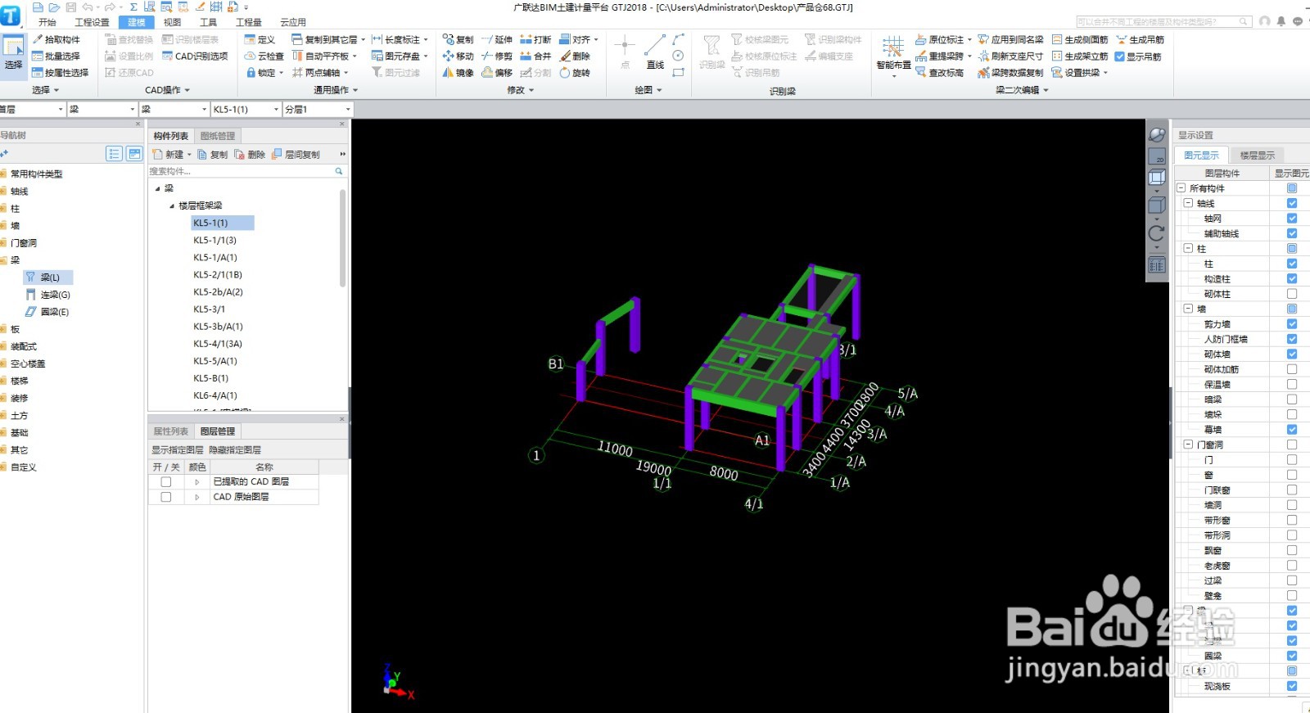
Task: Select the 偏移 offset tool
Action: coord(497,73)
